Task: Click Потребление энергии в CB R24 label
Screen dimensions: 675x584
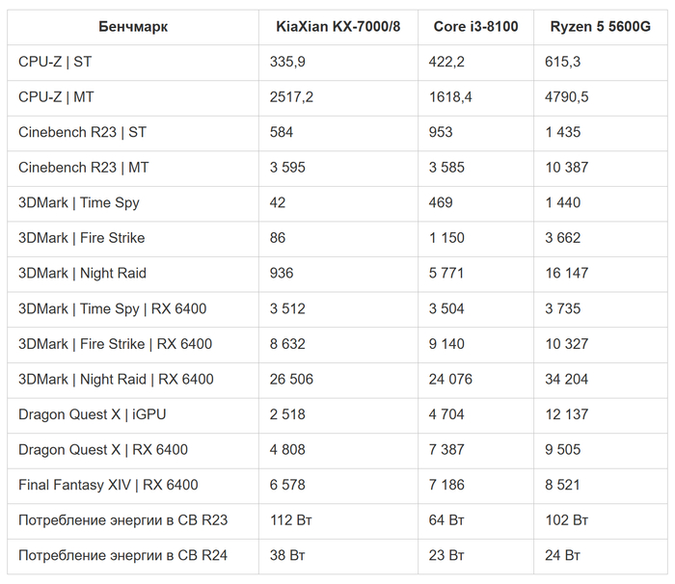Action: (x=122, y=555)
